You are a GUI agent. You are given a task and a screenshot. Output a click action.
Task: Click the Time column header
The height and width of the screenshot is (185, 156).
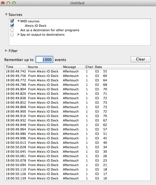tap(16, 67)
